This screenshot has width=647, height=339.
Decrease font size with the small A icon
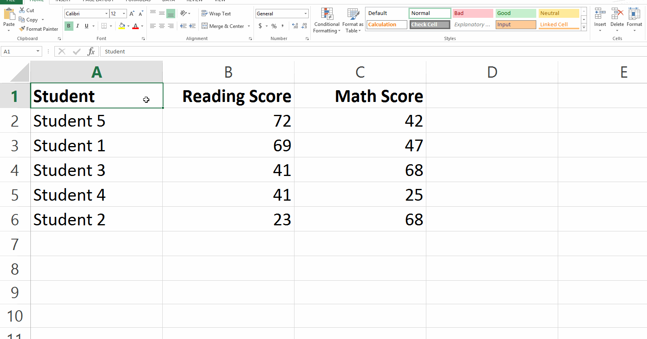coord(141,13)
